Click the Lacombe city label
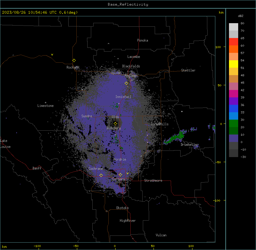The height and width of the screenshot is (250, 256). point(134,57)
